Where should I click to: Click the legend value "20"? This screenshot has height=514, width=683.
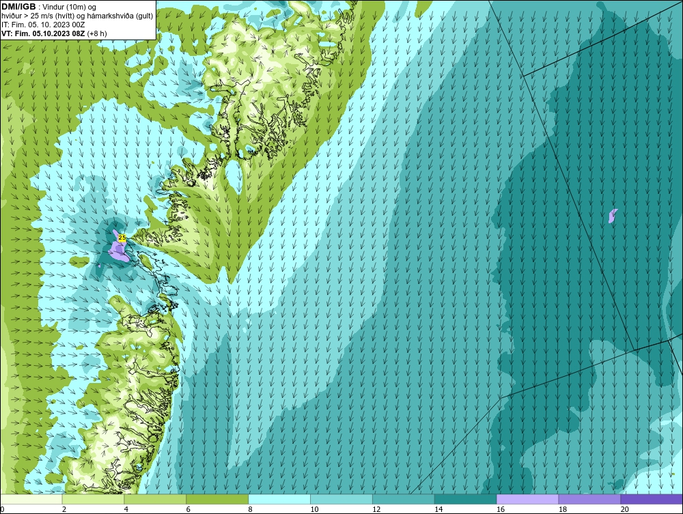coord(624,509)
